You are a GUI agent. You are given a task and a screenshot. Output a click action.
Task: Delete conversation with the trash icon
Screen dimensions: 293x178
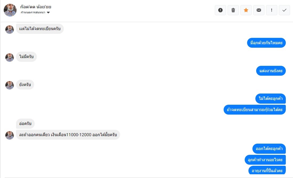[233, 10]
